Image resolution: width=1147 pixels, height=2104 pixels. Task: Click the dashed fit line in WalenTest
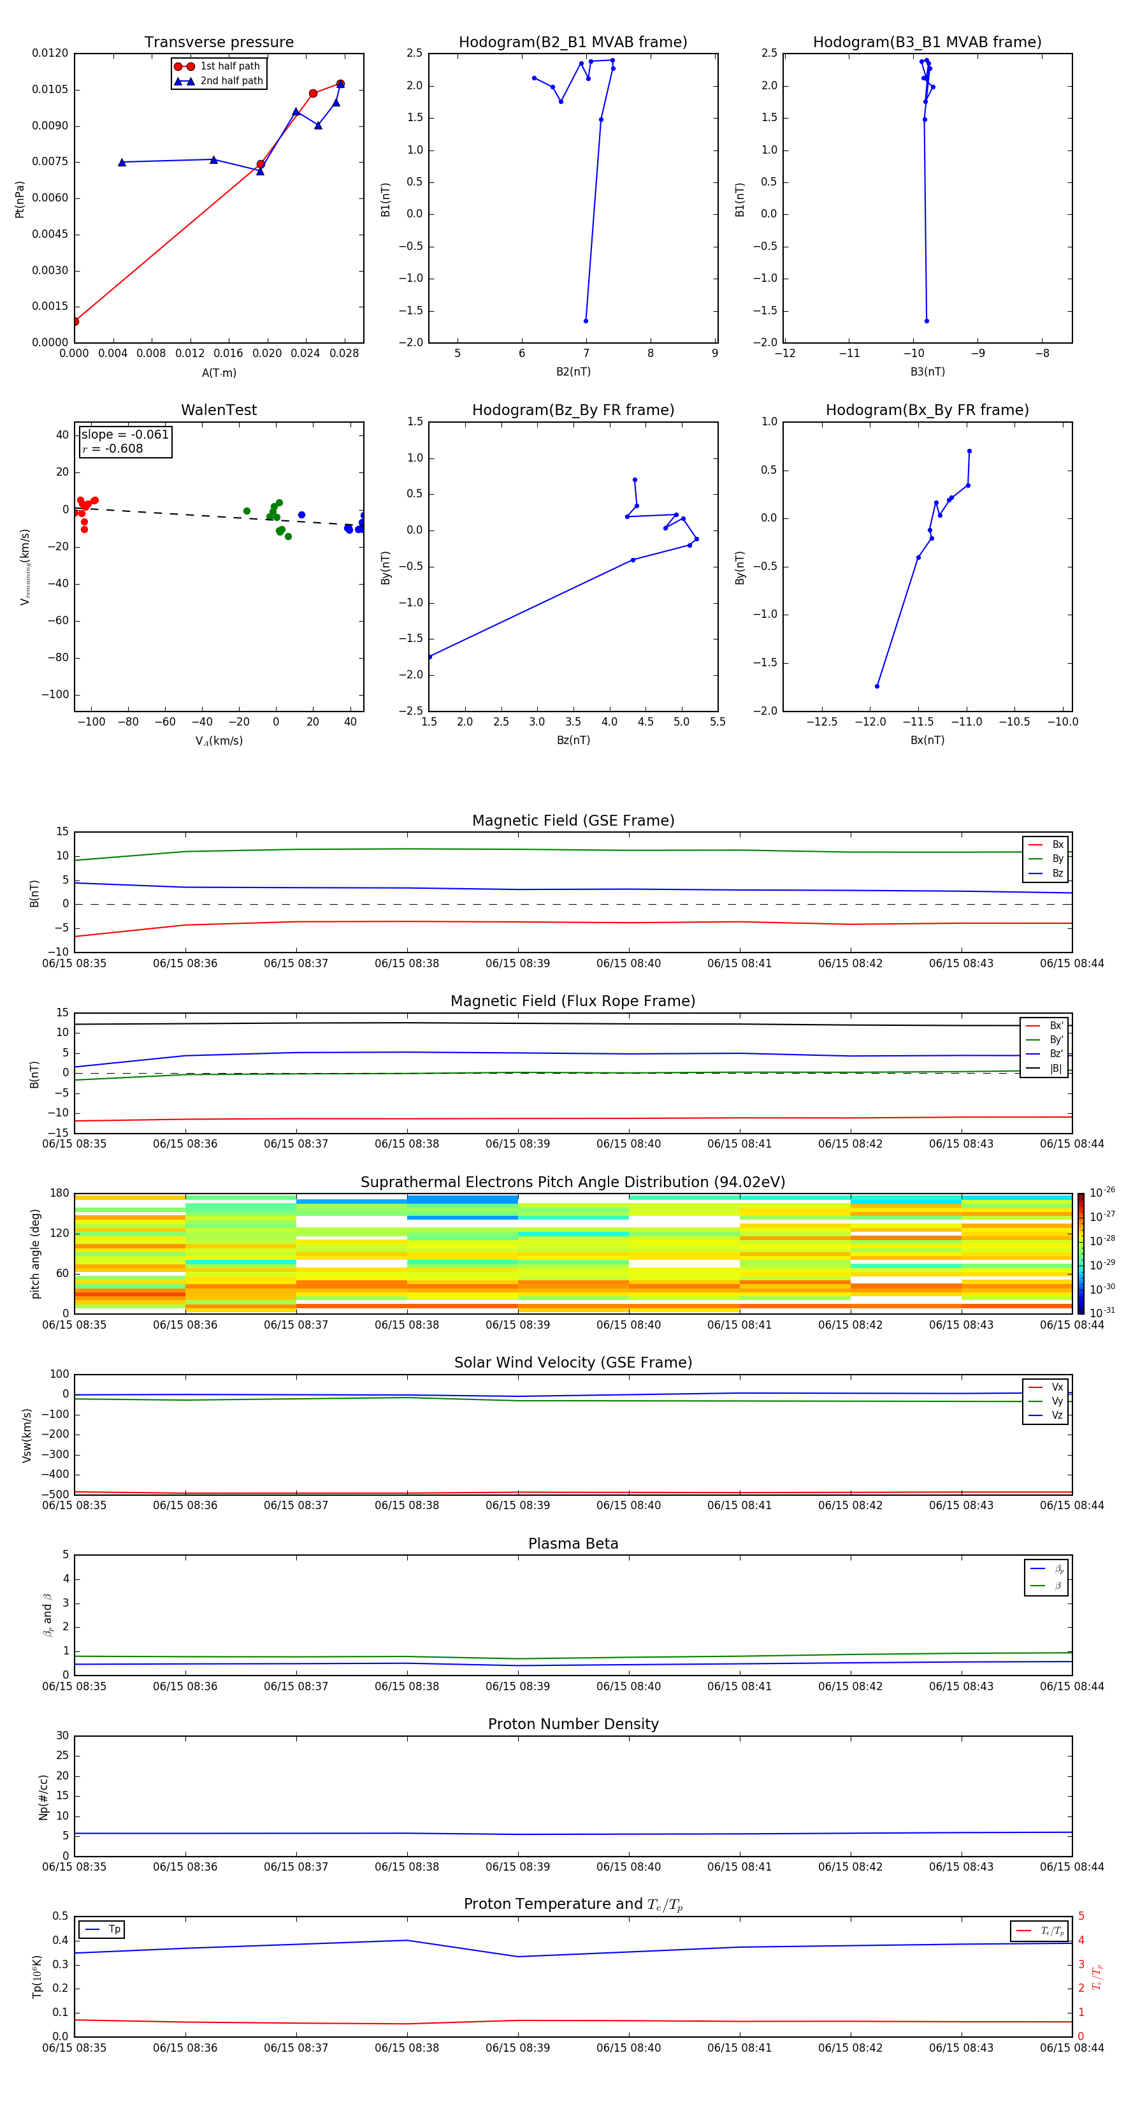[219, 517]
